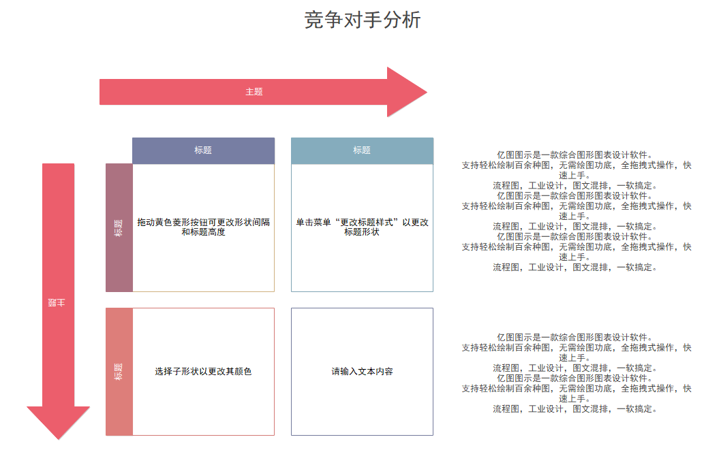Select the title text 竞争对手分析

point(362,20)
